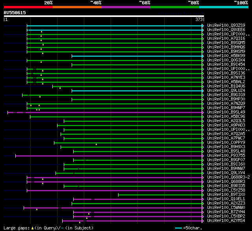Click the UniRef100_B9I454 label
Image resolution: width=252 pixels, height=231 pixels.
pos(226,65)
